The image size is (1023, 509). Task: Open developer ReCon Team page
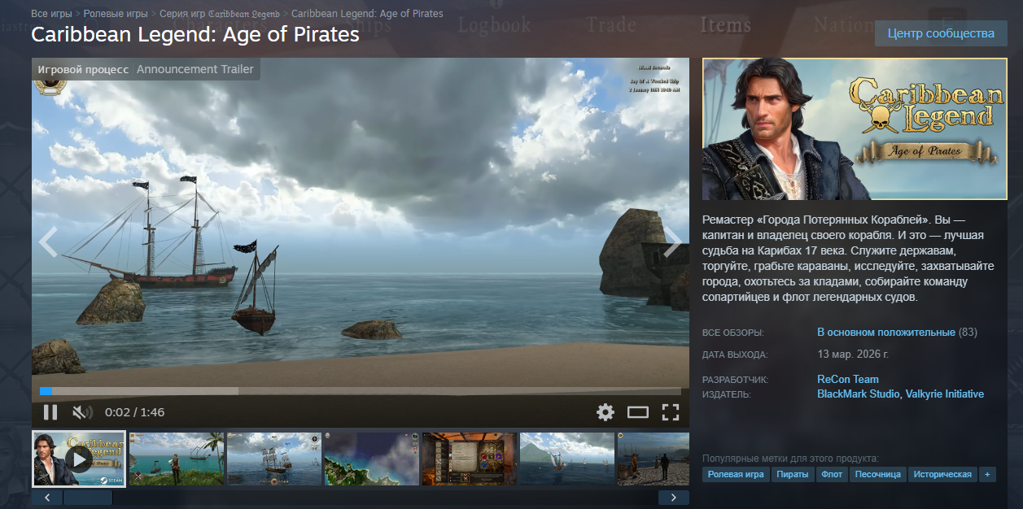[x=848, y=380]
